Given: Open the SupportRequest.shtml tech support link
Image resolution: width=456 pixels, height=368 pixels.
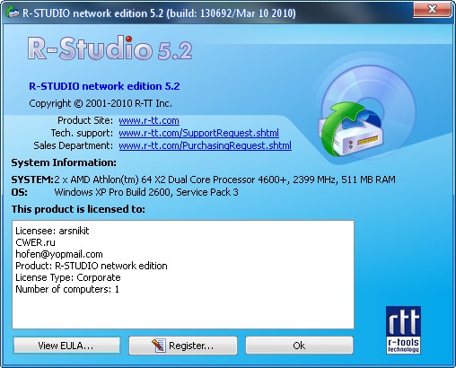Looking at the screenshot, I should [199, 133].
